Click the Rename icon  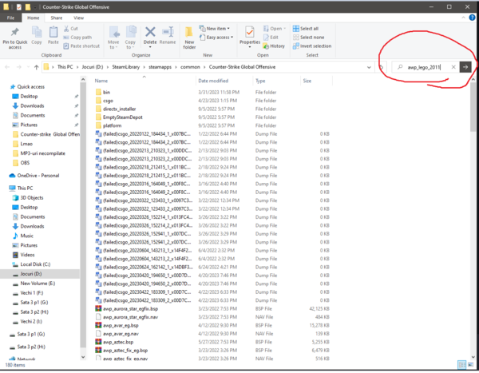168,32
